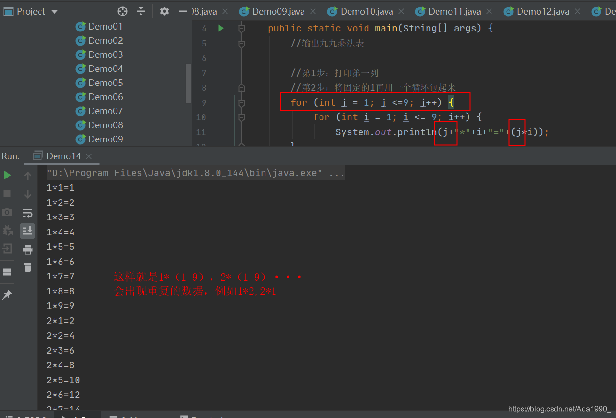The width and height of the screenshot is (616, 418).
Task: Open Demo09 in the project tree
Action: point(99,139)
